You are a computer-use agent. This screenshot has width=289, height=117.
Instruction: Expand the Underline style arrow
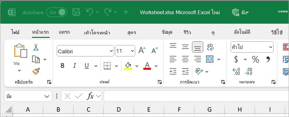(96, 66)
